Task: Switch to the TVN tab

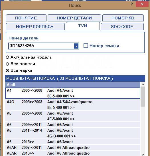Action: (x=83, y=26)
